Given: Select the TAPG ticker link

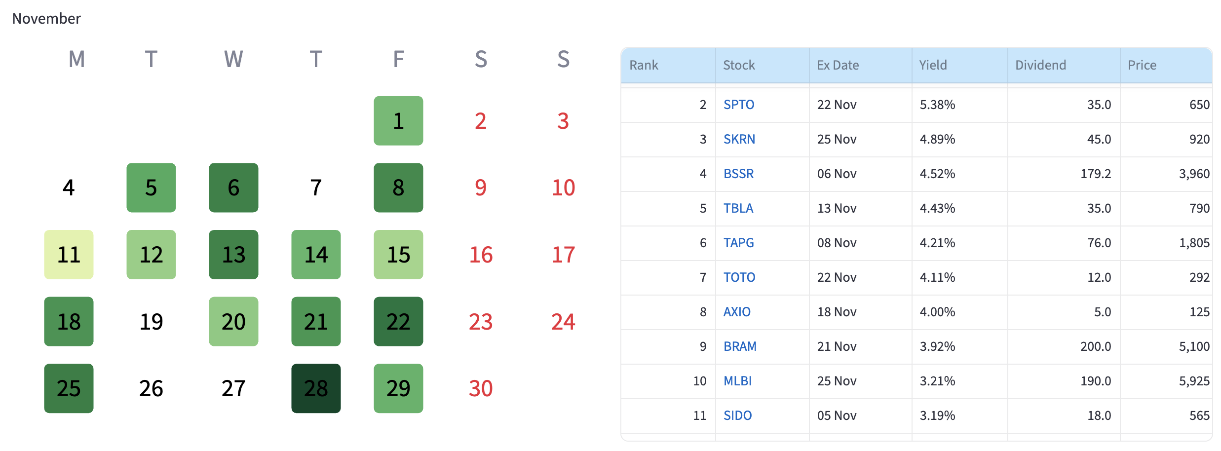Looking at the screenshot, I should pyautogui.click(x=738, y=243).
